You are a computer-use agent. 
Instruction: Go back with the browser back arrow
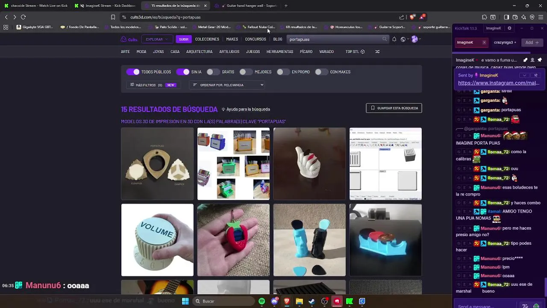click(6, 17)
